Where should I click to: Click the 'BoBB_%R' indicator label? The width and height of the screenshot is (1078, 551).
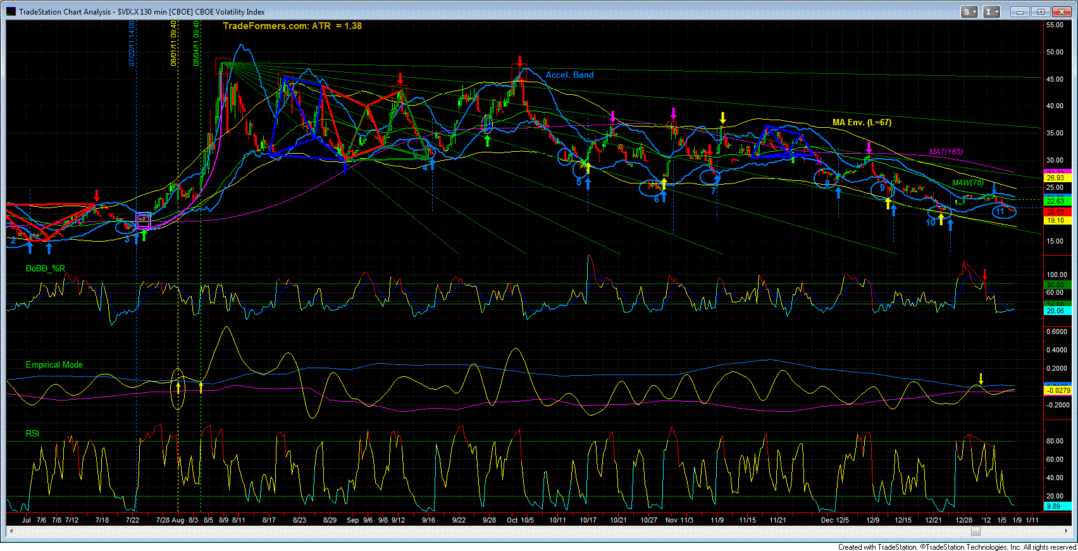pos(46,268)
